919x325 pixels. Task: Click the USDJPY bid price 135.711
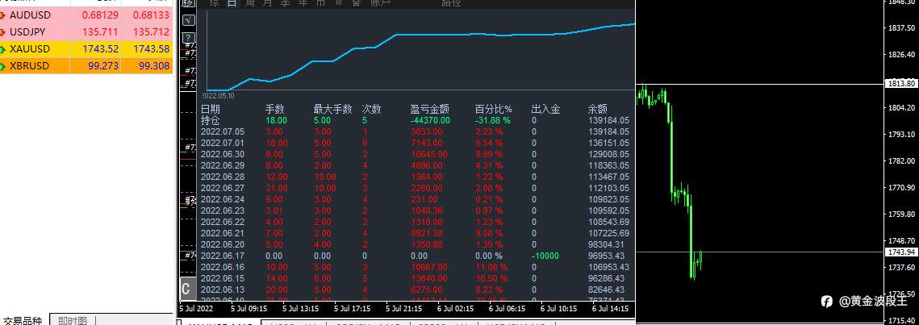(100, 32)
